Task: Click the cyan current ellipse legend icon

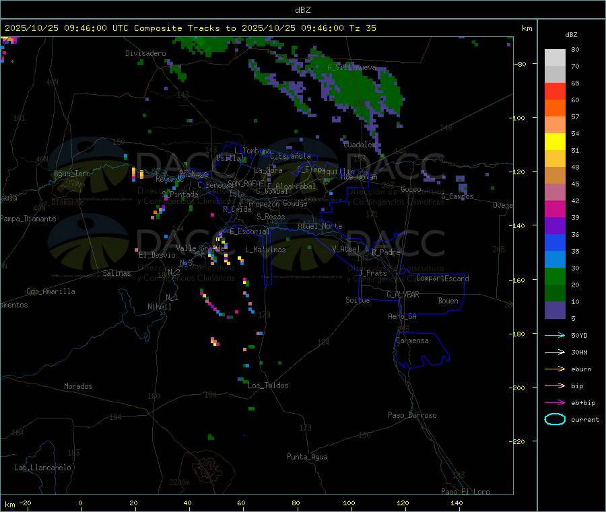Action: pos(555,419)
